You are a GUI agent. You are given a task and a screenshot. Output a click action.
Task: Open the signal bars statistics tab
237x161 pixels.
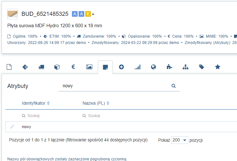pos(138,67)
